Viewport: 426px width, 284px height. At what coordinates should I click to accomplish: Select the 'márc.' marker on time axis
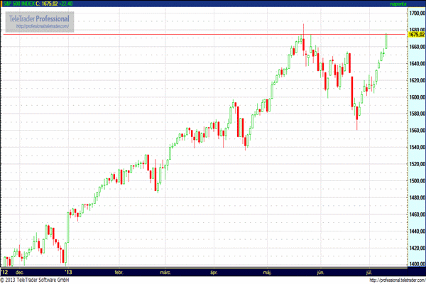pyautogui.click(x=165, y=272)
